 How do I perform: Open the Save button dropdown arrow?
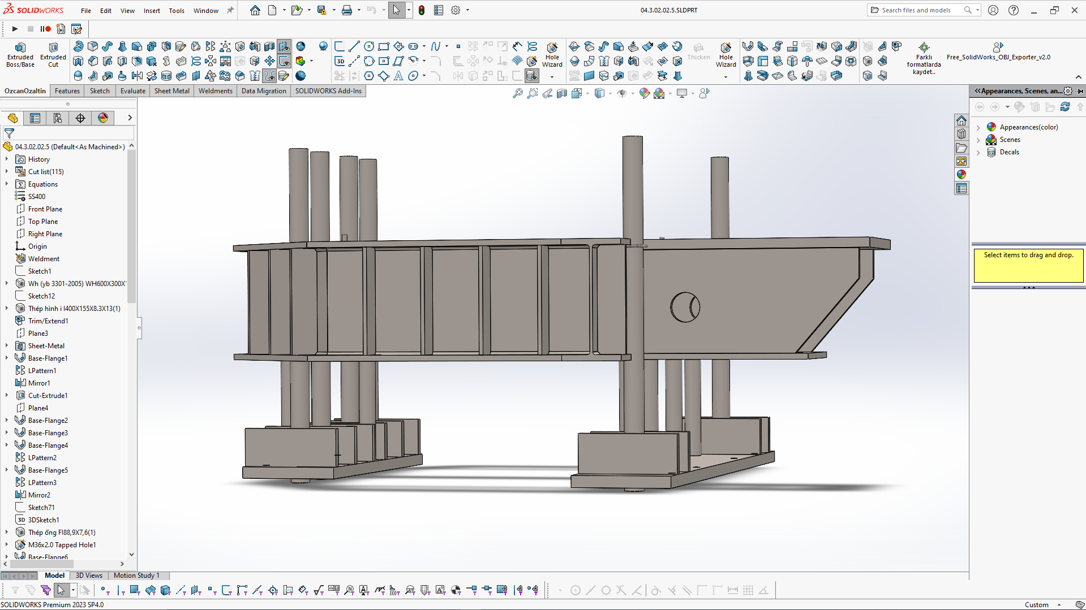click(333, 10)
